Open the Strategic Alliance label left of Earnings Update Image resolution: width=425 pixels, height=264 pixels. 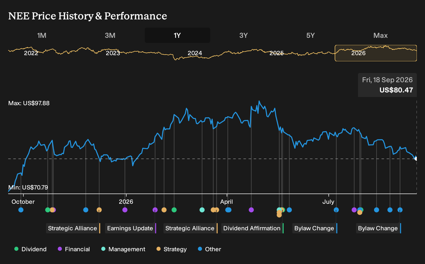pos(73,228)
